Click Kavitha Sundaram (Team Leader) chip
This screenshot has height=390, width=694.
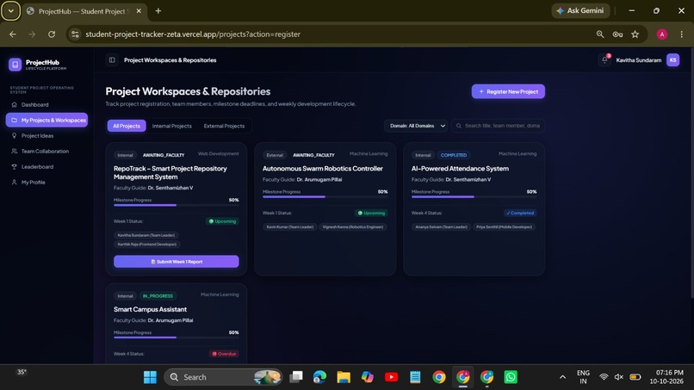[x=146, y=236]
